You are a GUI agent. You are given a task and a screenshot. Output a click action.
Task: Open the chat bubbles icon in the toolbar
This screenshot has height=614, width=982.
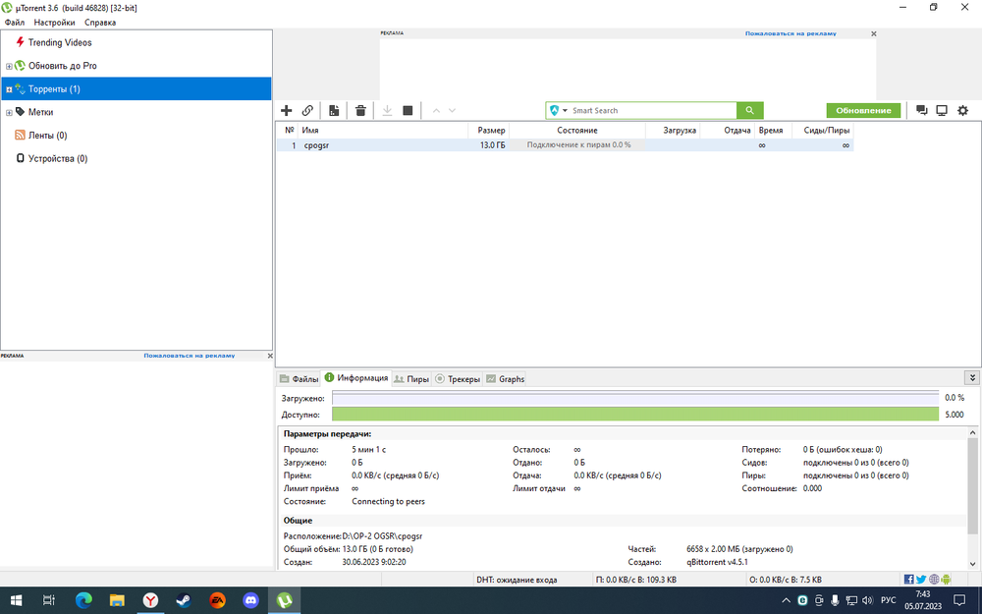[x=921, y=111]
